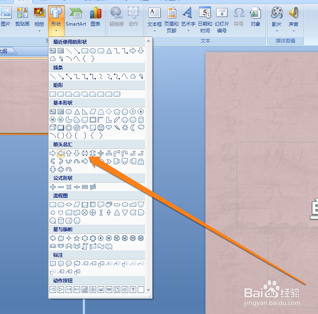318x314 pixels.
Task: Select the cloud callout in 标注
Action: tap(77, 264)
